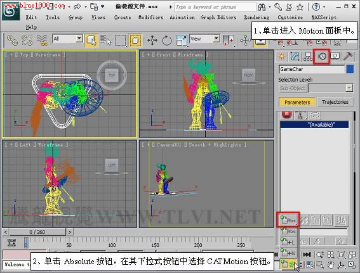The height and width of the screenshot is (273, 360).
Task: Open the Hierarchy panel tab
Action: pos(308,56)
